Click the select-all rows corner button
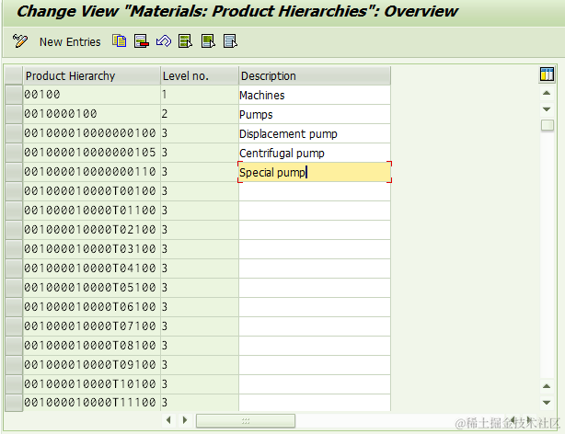 (14, 76)
